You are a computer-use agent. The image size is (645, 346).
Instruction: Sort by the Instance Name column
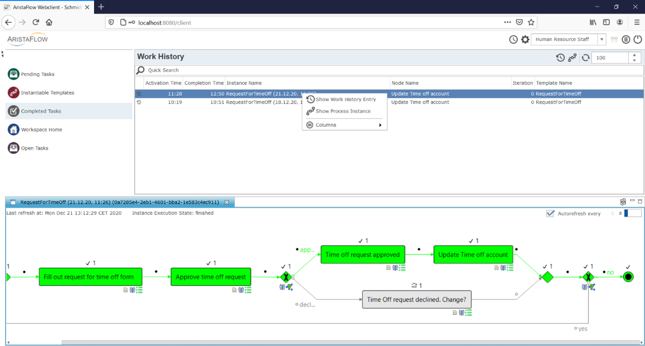click(307, 83)
